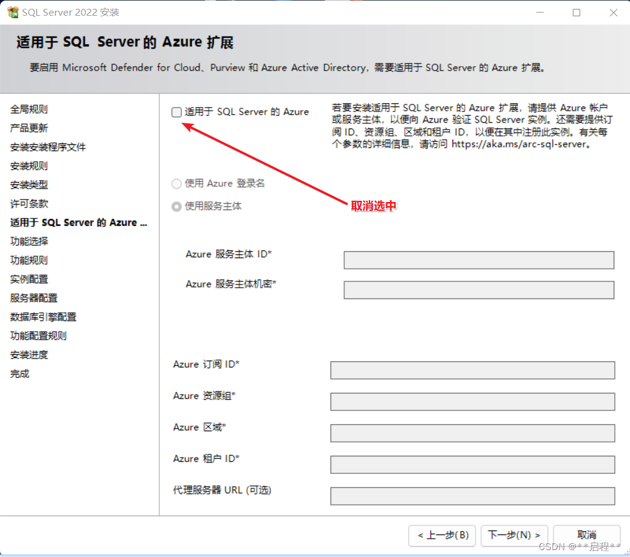This screenshot has height=557, width=630.
Task: Select 数据库引擎配置 step in sidebar
Action: click(x=43, y=317)
